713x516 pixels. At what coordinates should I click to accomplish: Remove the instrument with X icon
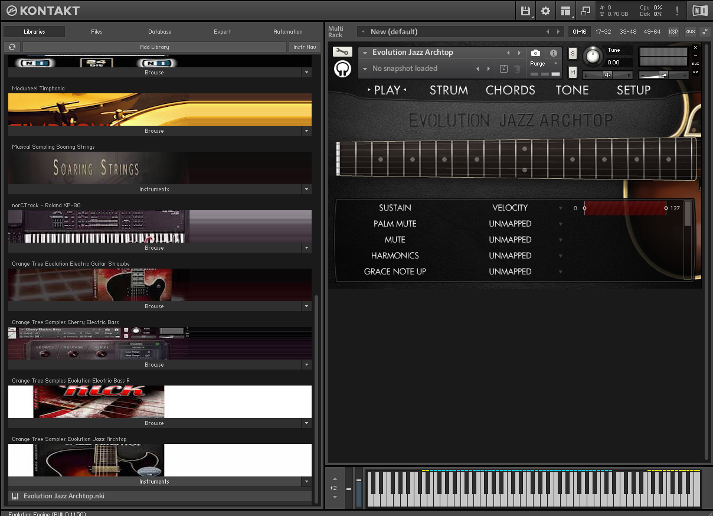pyautogui.click(x=695, y=47)
